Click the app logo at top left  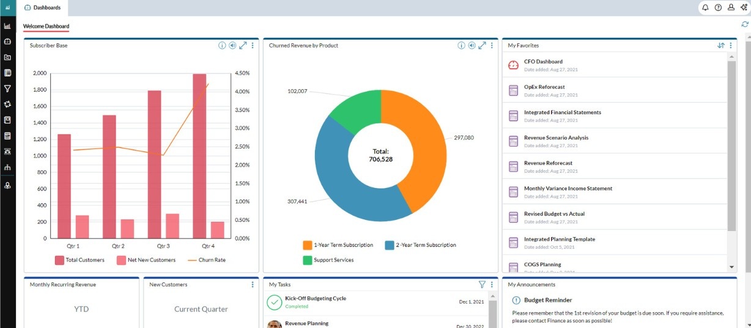pos(7,7)
